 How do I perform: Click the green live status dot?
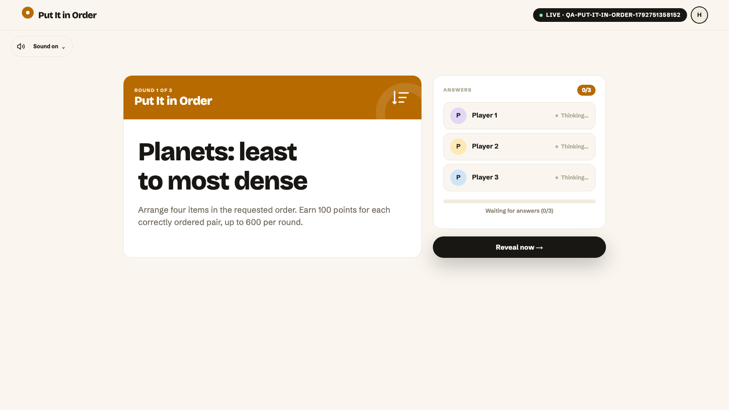(541, 15)
